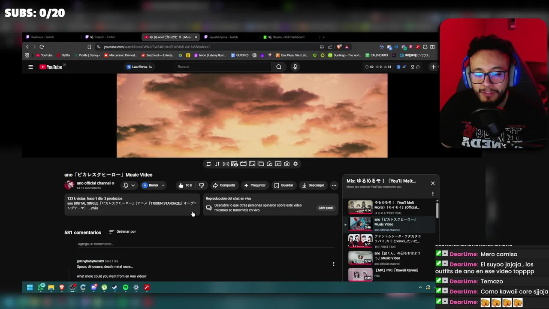Switch to the Rosiiwun Twitch tab

tap(51, 37)
